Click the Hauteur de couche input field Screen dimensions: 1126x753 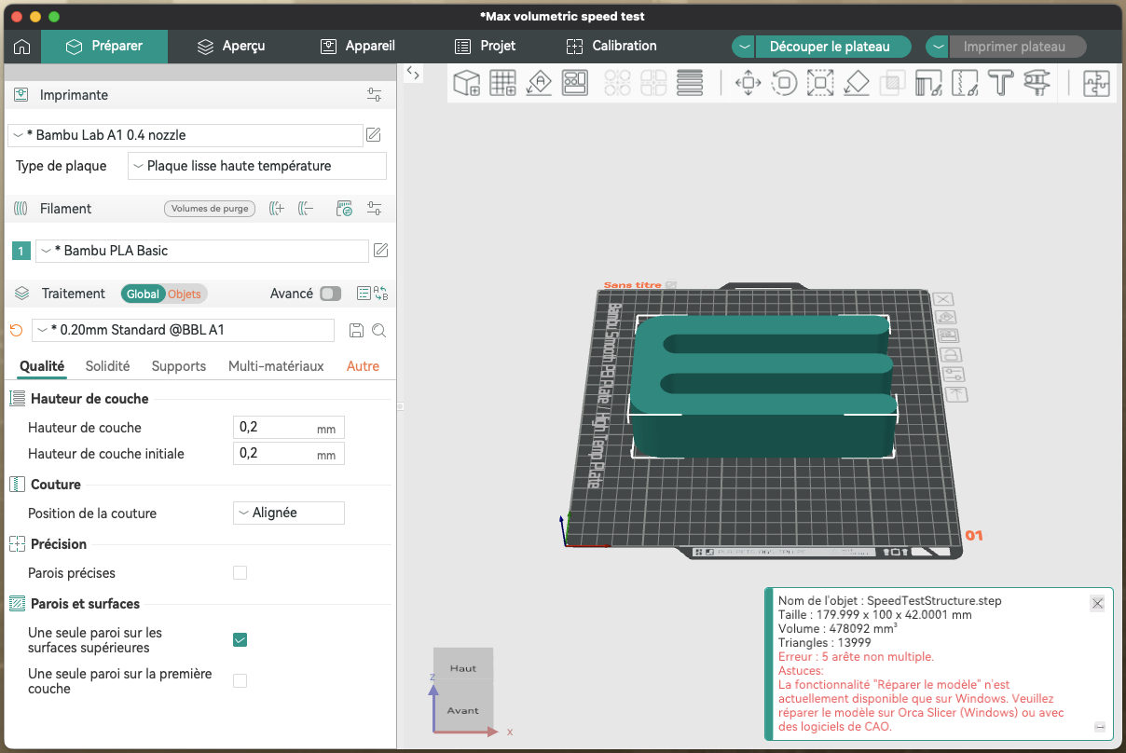[289, 428]
